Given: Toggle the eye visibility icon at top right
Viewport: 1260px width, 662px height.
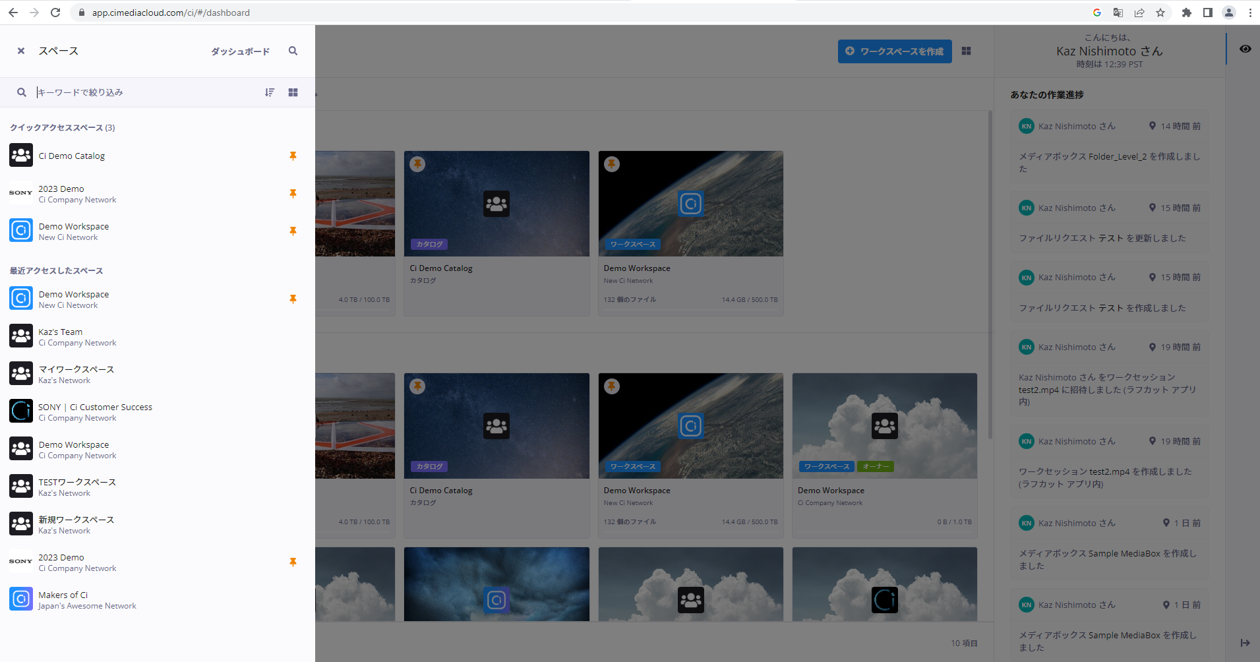Looking at the screenshot, I should pyautogui.click(x=1245, y=49).
